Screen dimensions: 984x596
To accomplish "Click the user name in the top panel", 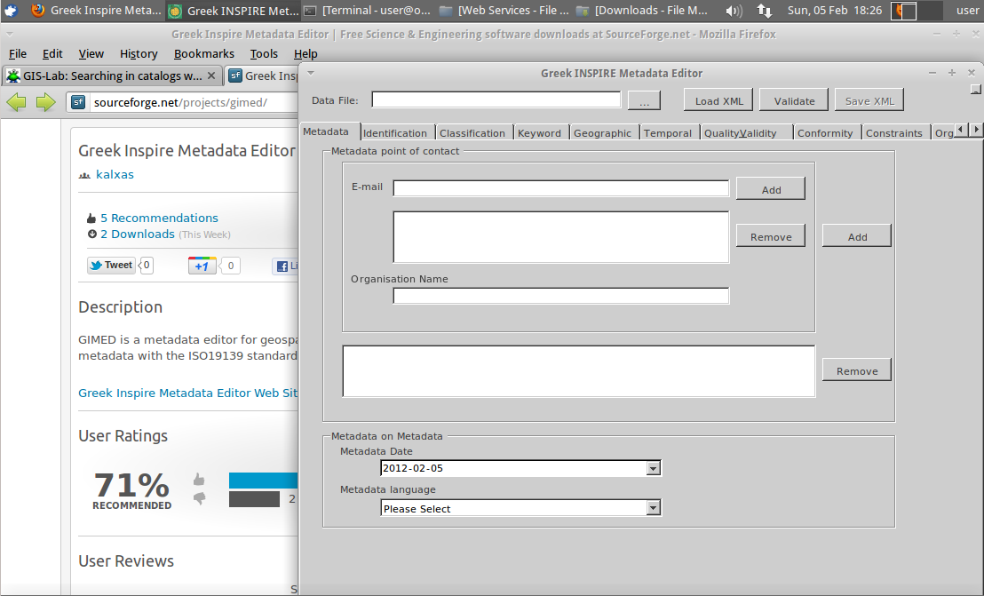I will 967,11.
